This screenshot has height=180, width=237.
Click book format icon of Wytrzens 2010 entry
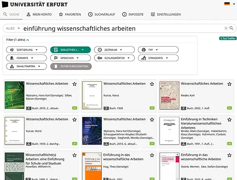(x=29, y=108)
